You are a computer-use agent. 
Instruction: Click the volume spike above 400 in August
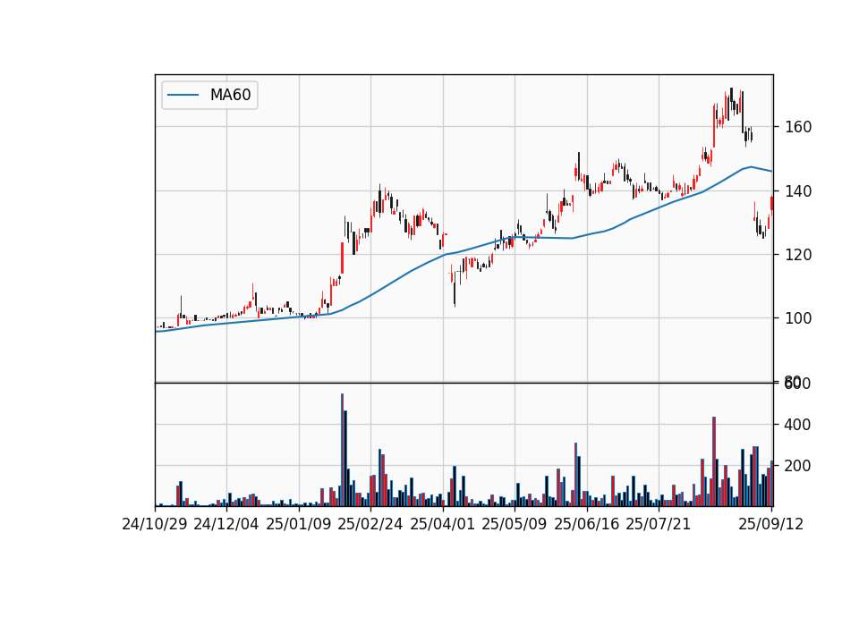click(x=714, y=461)
